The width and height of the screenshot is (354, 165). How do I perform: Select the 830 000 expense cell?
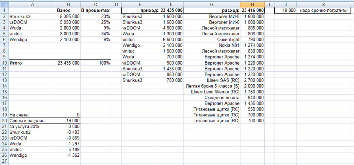253,51
